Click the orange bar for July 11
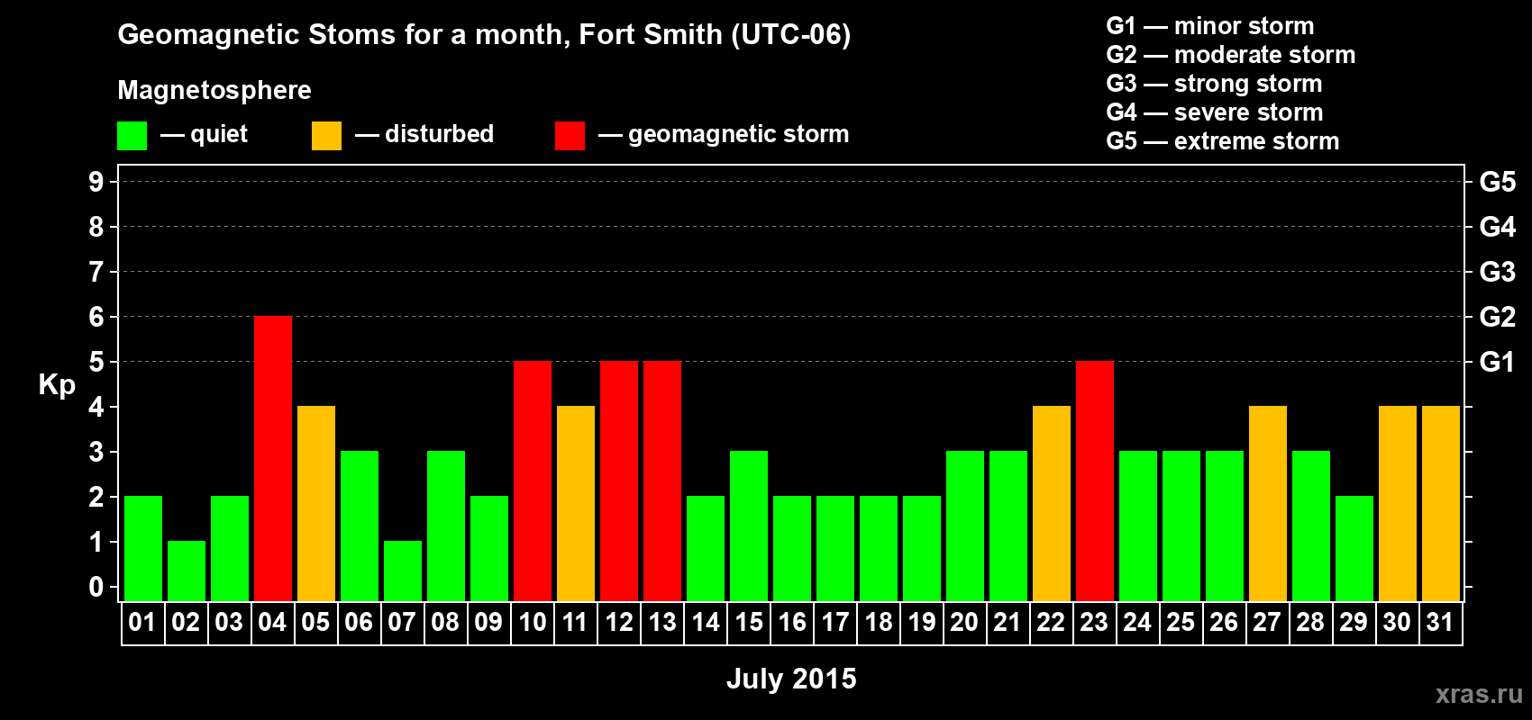 [x=576, y=503]
